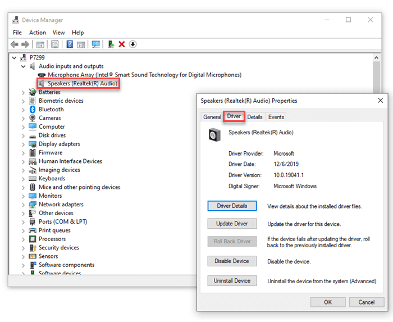
Task: Click the scrollbar up arrow in device tree
Action: click(376, 58)
